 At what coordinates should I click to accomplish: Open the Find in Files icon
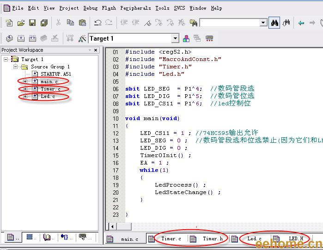194,23
